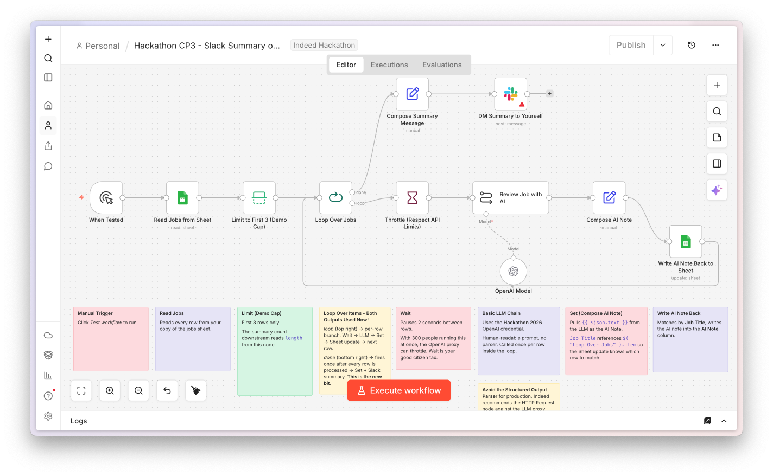
Task: Select the When Tested trigger node
Action: [x=106, y=198]
